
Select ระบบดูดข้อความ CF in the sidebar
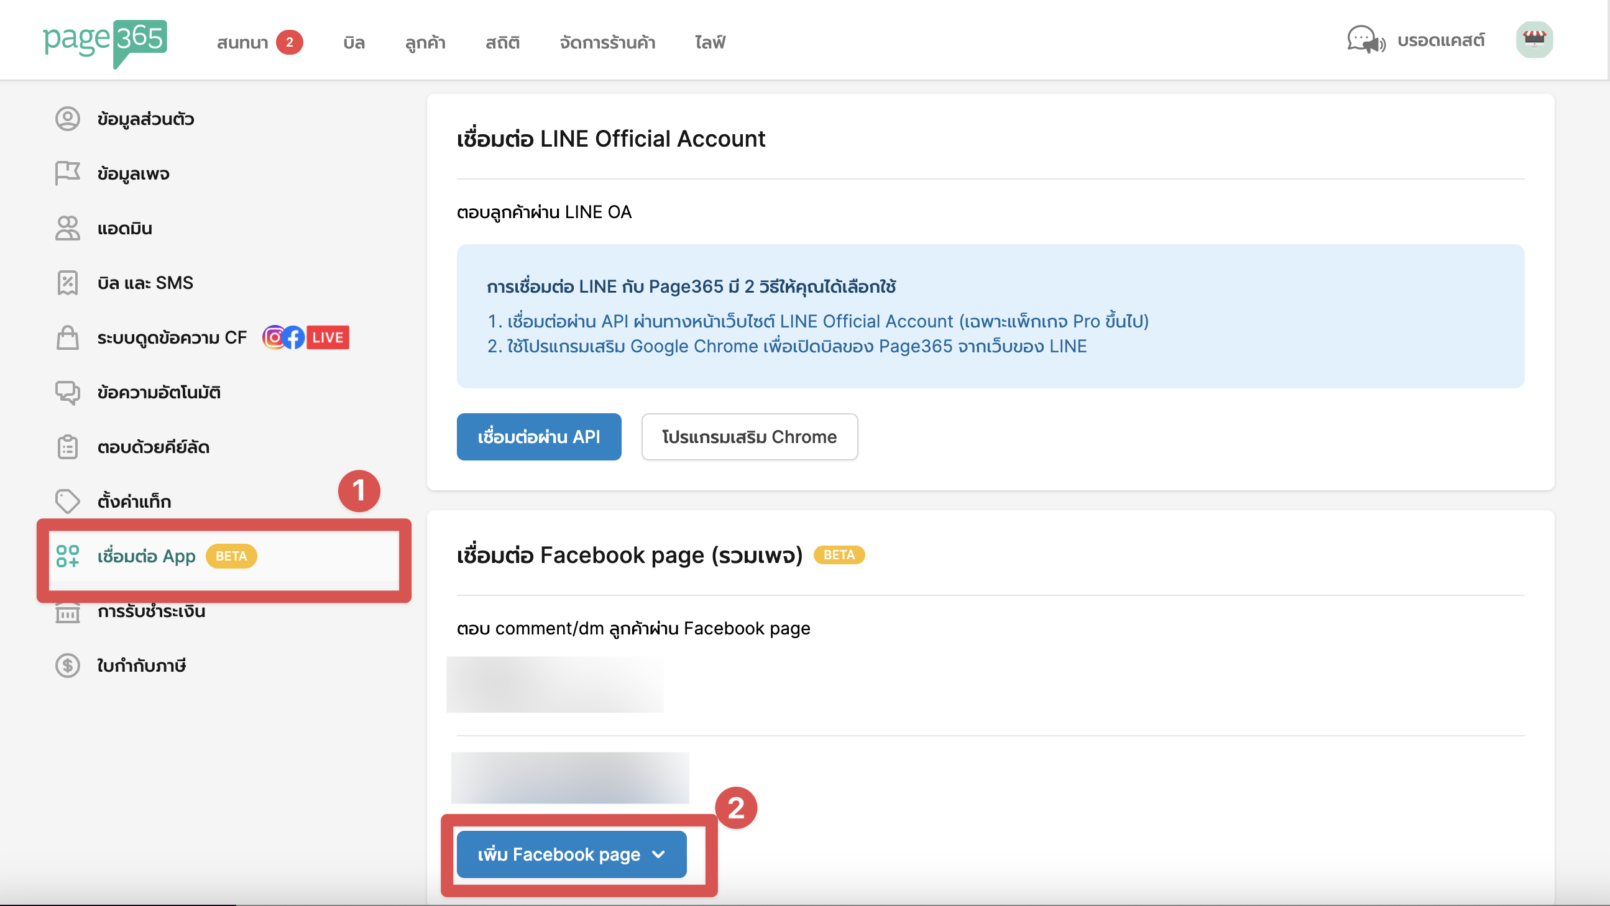[172, 337]
